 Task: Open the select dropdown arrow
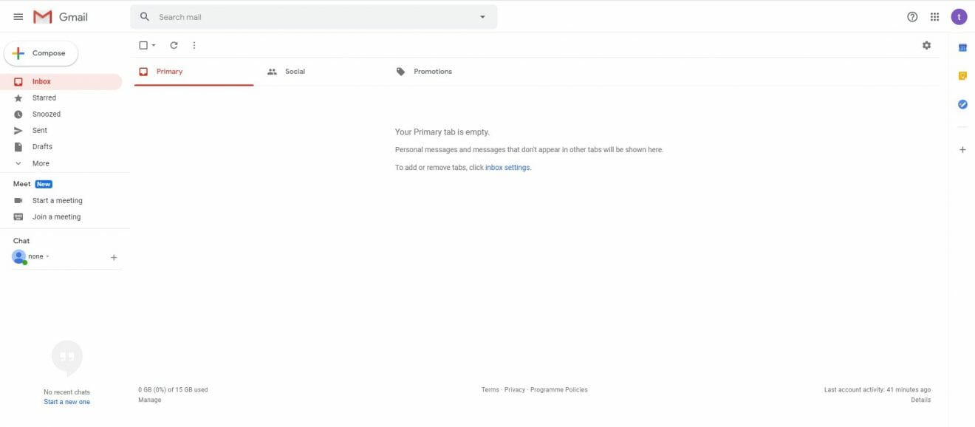(153, 45)
